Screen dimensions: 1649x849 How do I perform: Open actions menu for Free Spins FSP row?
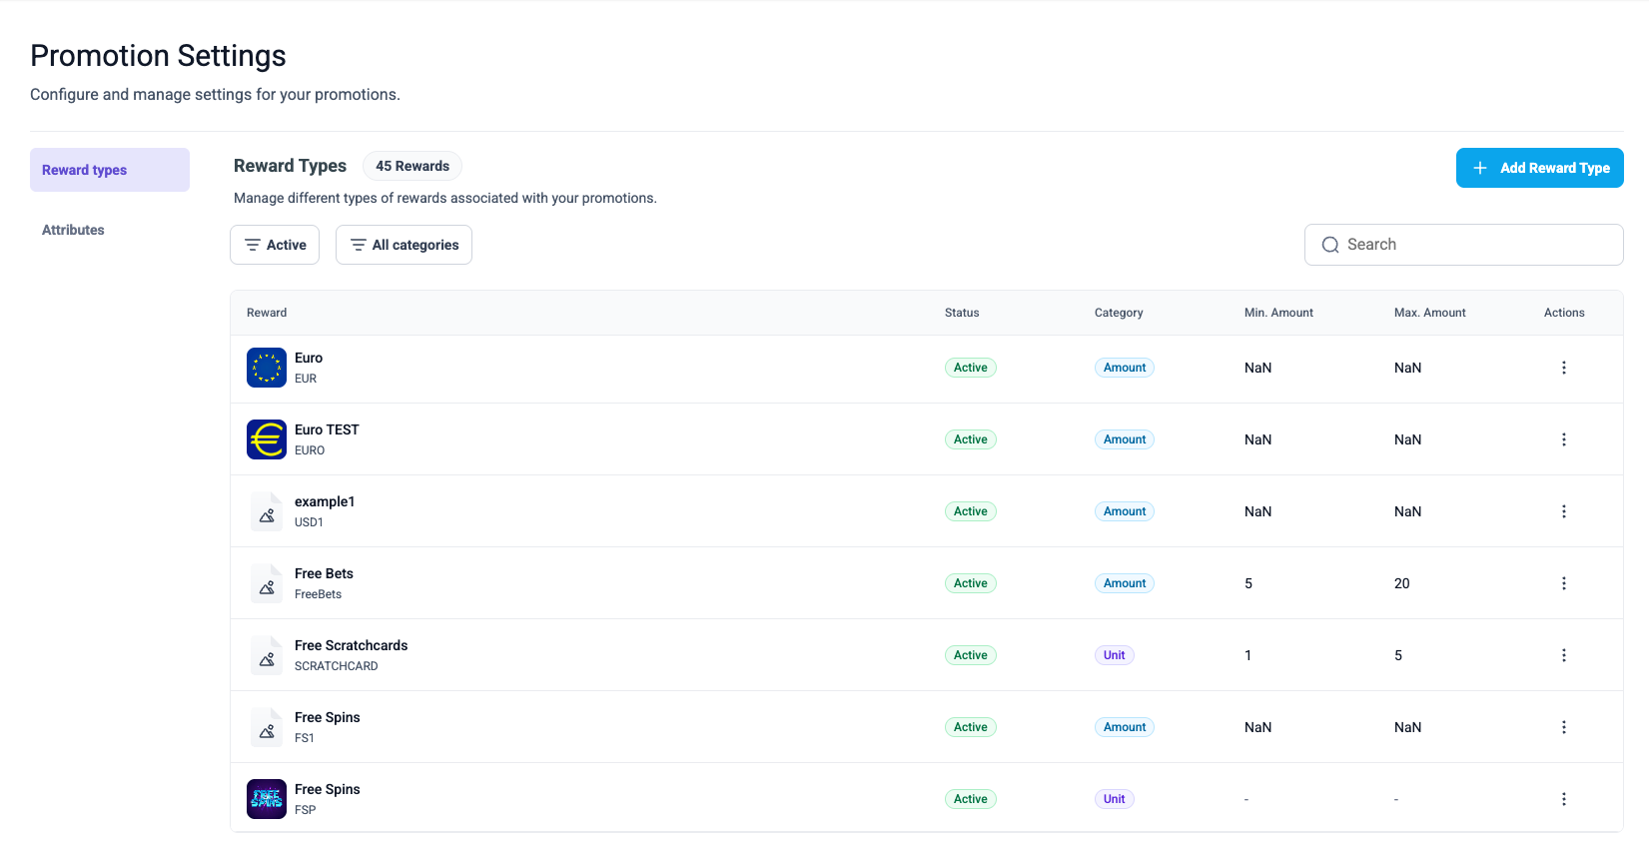coord(1564,799)
